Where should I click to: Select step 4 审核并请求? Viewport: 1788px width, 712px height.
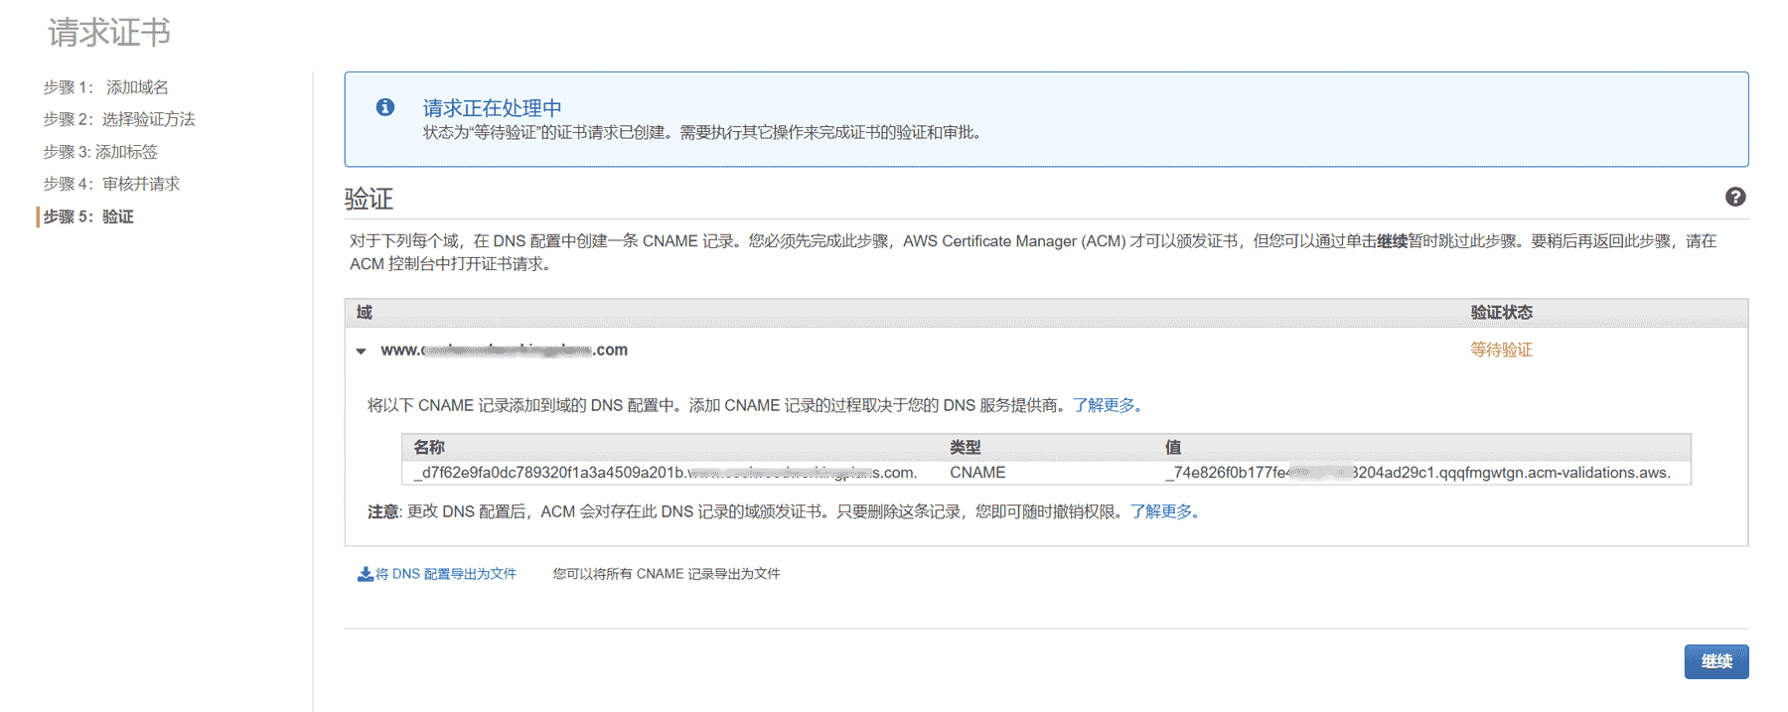pos(111,184)
